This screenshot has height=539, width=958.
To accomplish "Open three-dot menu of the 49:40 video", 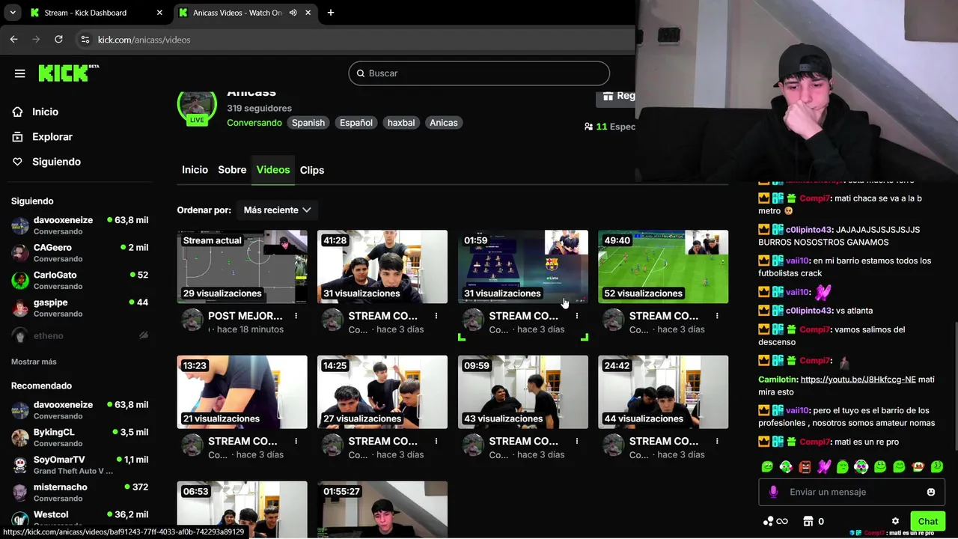I will (717, 316).
